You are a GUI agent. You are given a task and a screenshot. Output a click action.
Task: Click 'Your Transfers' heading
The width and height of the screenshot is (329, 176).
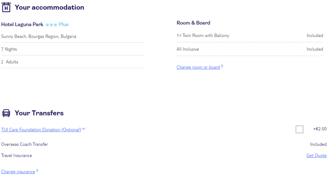pos(39,113)
